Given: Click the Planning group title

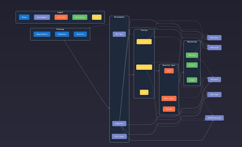Looking at the screenshot, I should coord(60,29).
